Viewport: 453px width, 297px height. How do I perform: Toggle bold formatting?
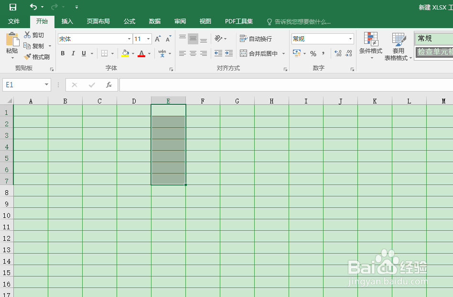tap(63, 53)
